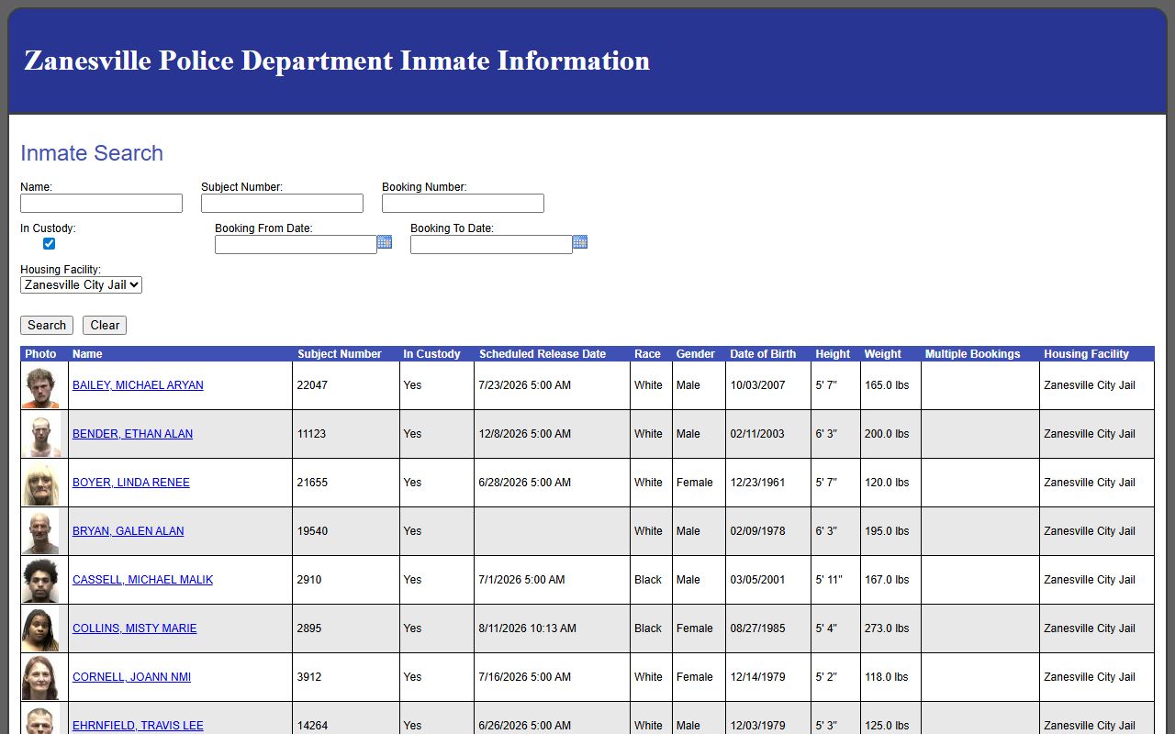Click weight value 195.0 lbs
The height and width of the screenshot is (734, 1175).
tap(887, 531)
